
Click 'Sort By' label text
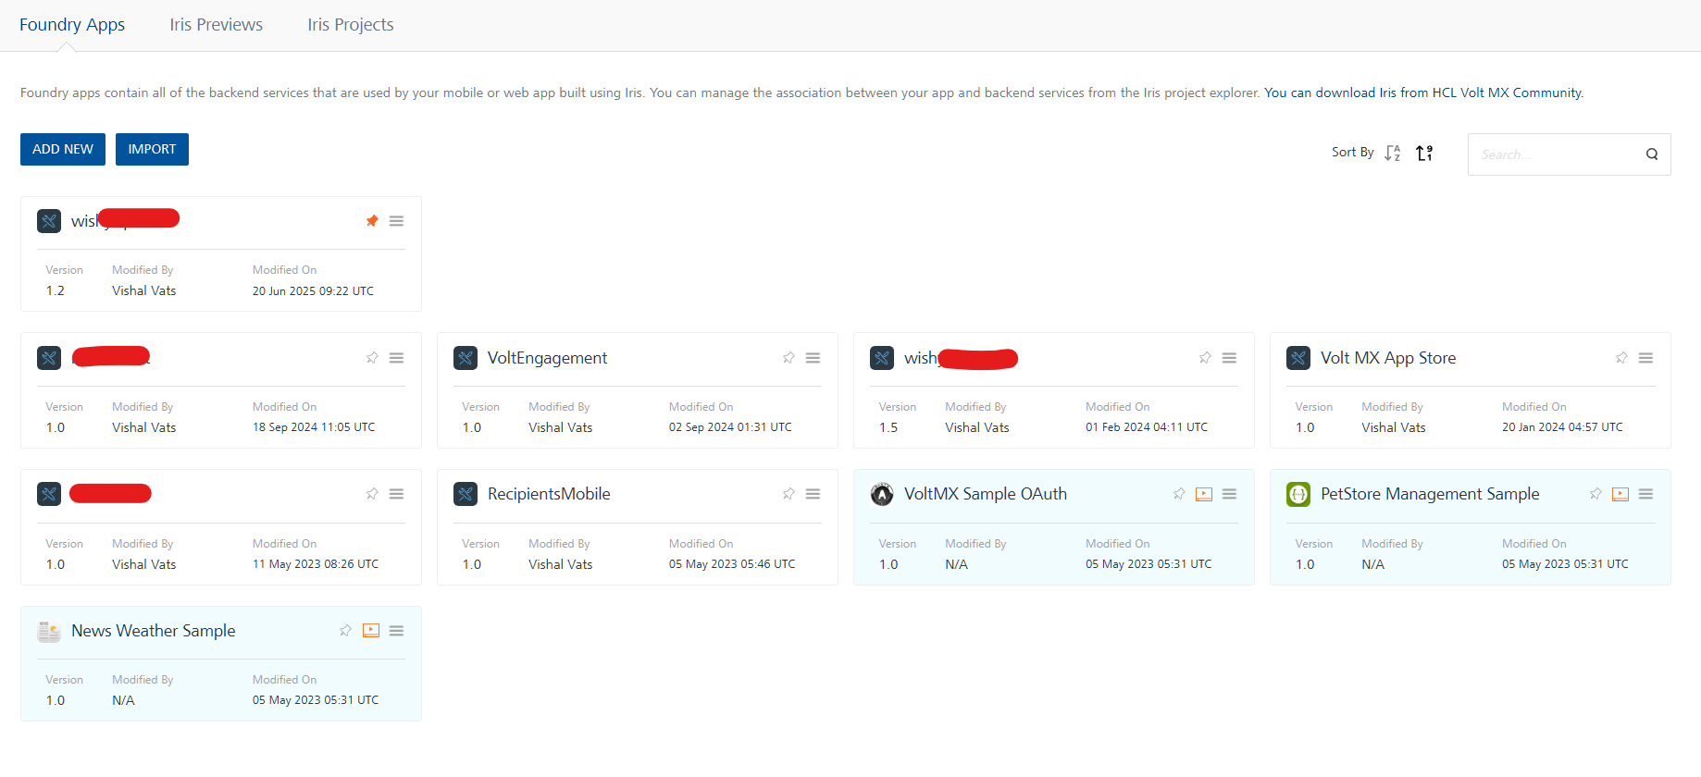pos(1352,153)
